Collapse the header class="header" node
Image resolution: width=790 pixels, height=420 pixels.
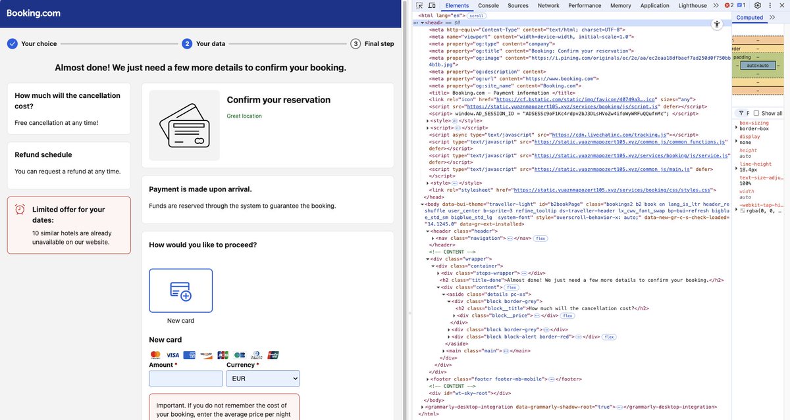point(429,231)
